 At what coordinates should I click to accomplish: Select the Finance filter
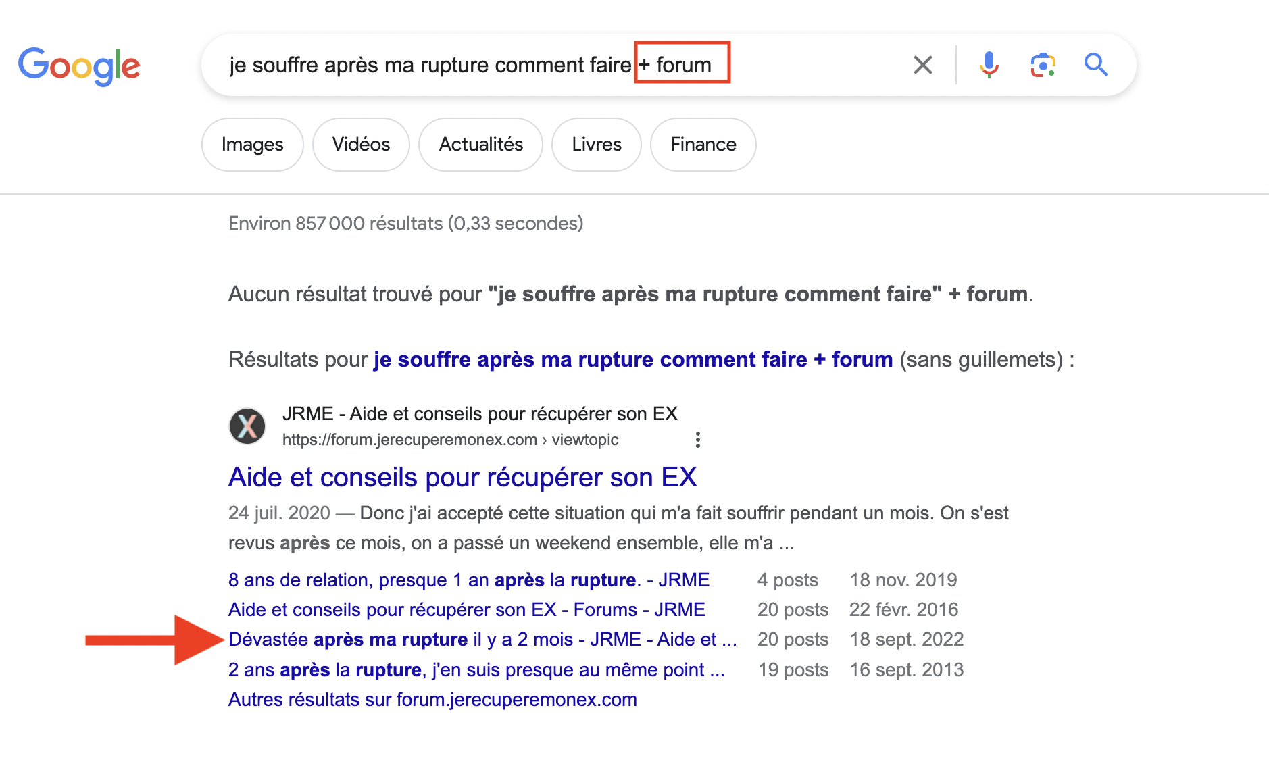[x=703, y=145]
